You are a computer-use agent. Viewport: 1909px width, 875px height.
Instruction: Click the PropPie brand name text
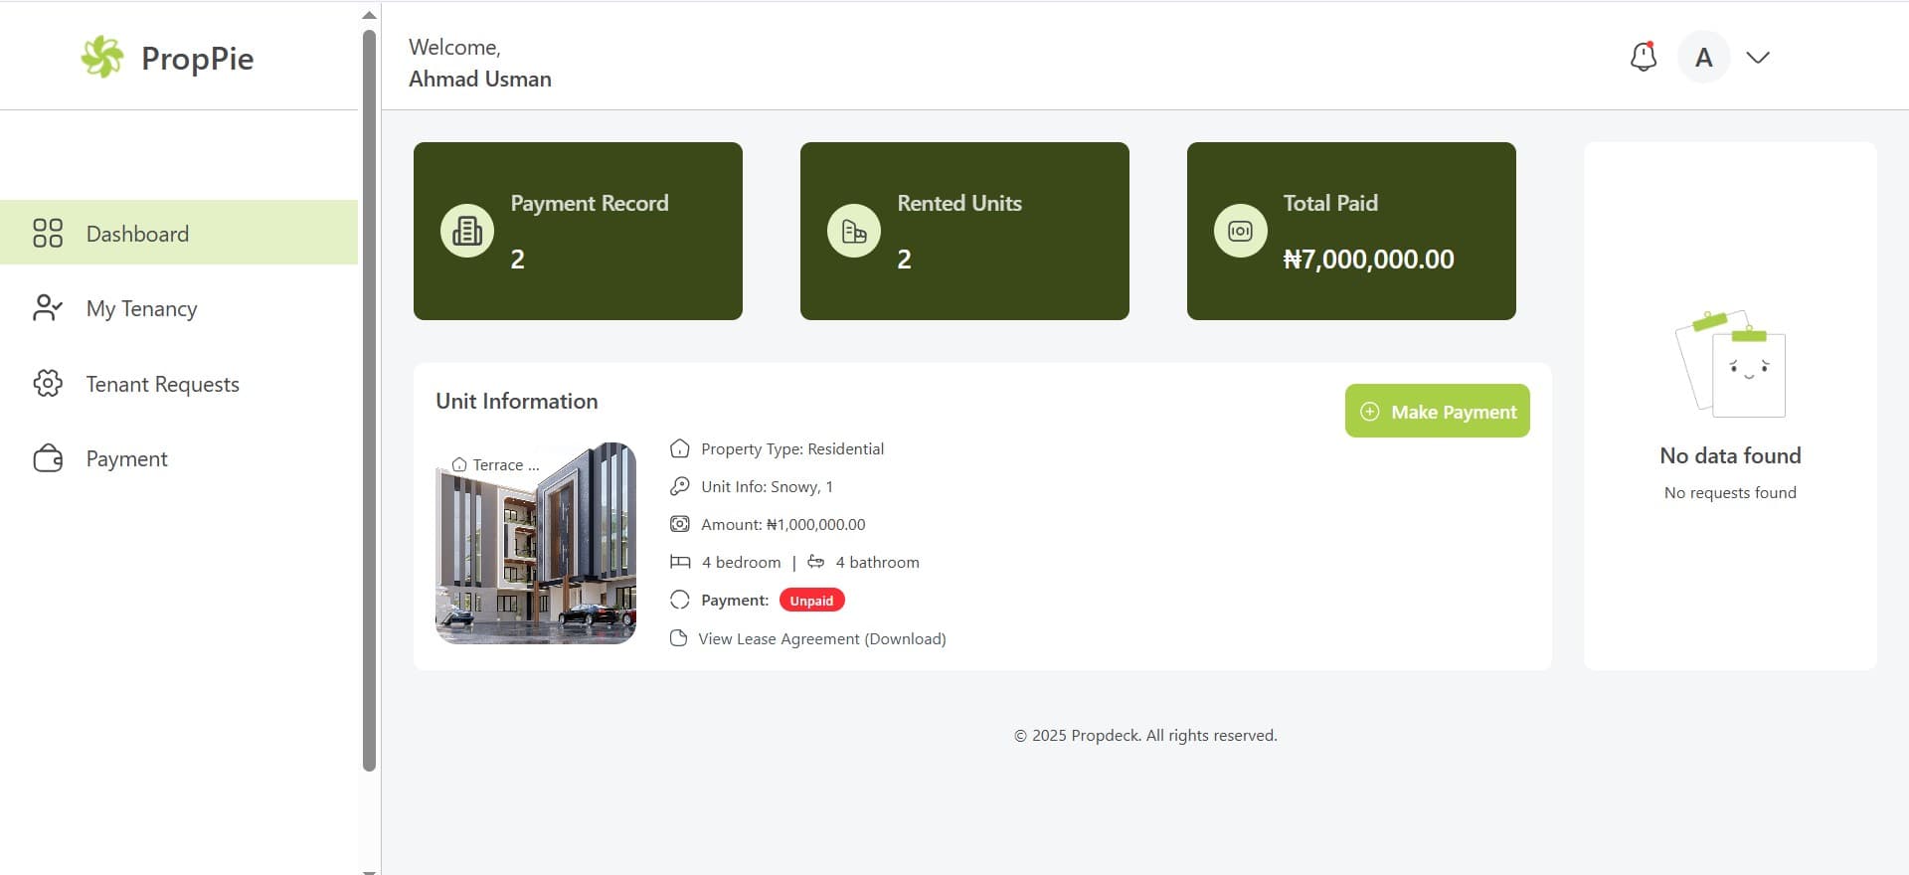pos(198,58)
